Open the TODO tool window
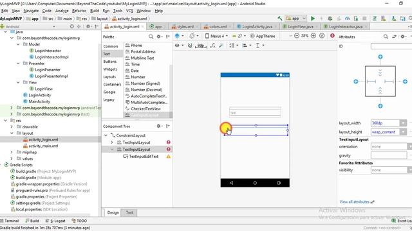Screen dimensions: 412x231 click(79, 221)
